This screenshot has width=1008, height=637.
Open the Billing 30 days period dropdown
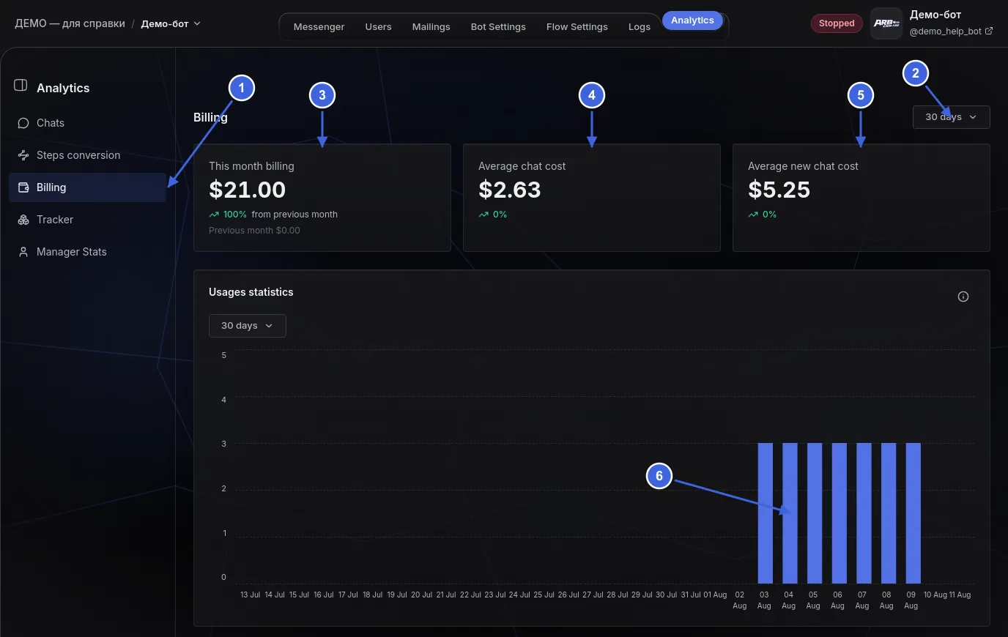click(x=951, y=117)
